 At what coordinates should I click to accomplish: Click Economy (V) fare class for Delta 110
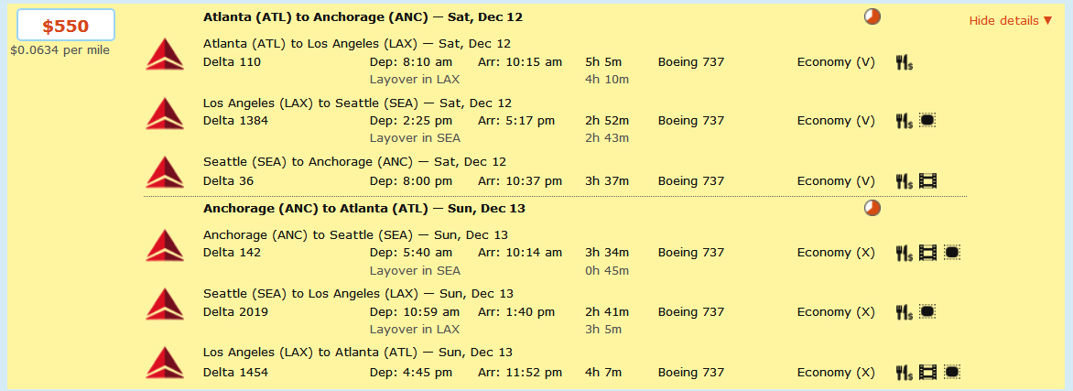[836, 62]
